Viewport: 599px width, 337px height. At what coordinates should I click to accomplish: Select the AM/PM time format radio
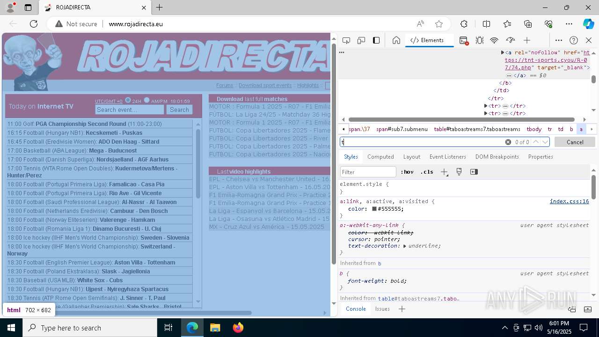pos(146,100)
